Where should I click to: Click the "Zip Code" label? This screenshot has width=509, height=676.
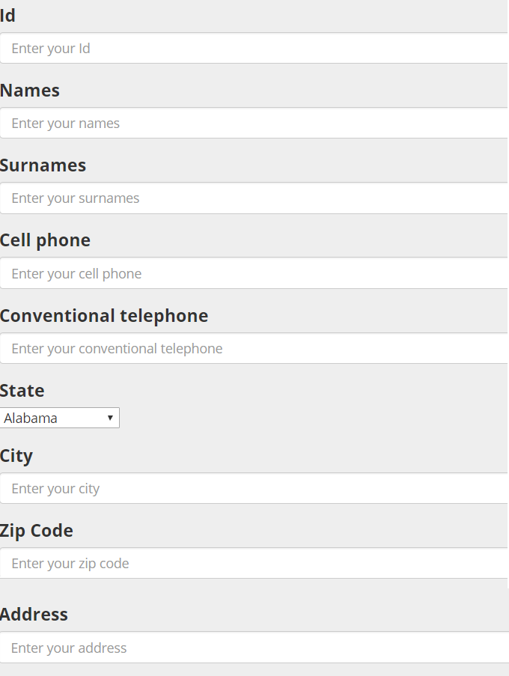(37, 531)
